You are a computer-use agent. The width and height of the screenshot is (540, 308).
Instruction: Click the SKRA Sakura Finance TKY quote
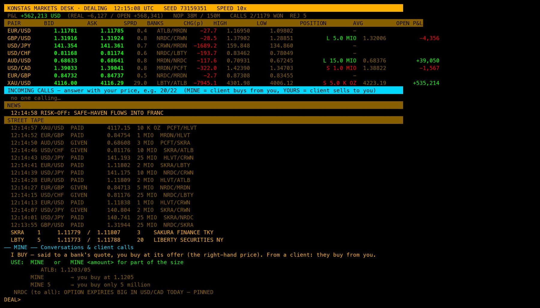tap(112, 232)
